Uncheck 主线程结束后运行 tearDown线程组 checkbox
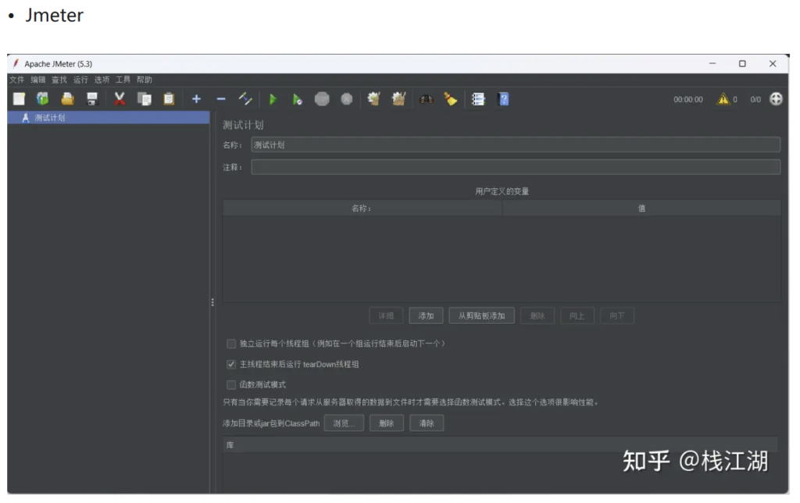Screen dimensions: 800x503 coord(231,364)
